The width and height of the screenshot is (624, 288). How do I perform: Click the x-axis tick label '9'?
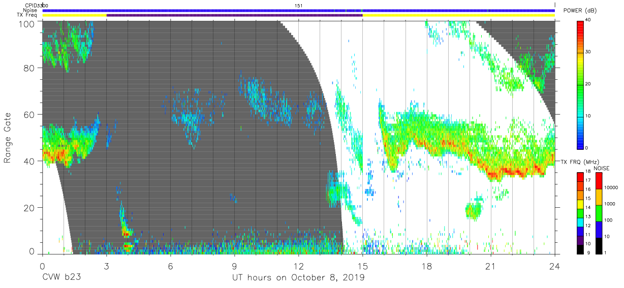pos(234,265)
